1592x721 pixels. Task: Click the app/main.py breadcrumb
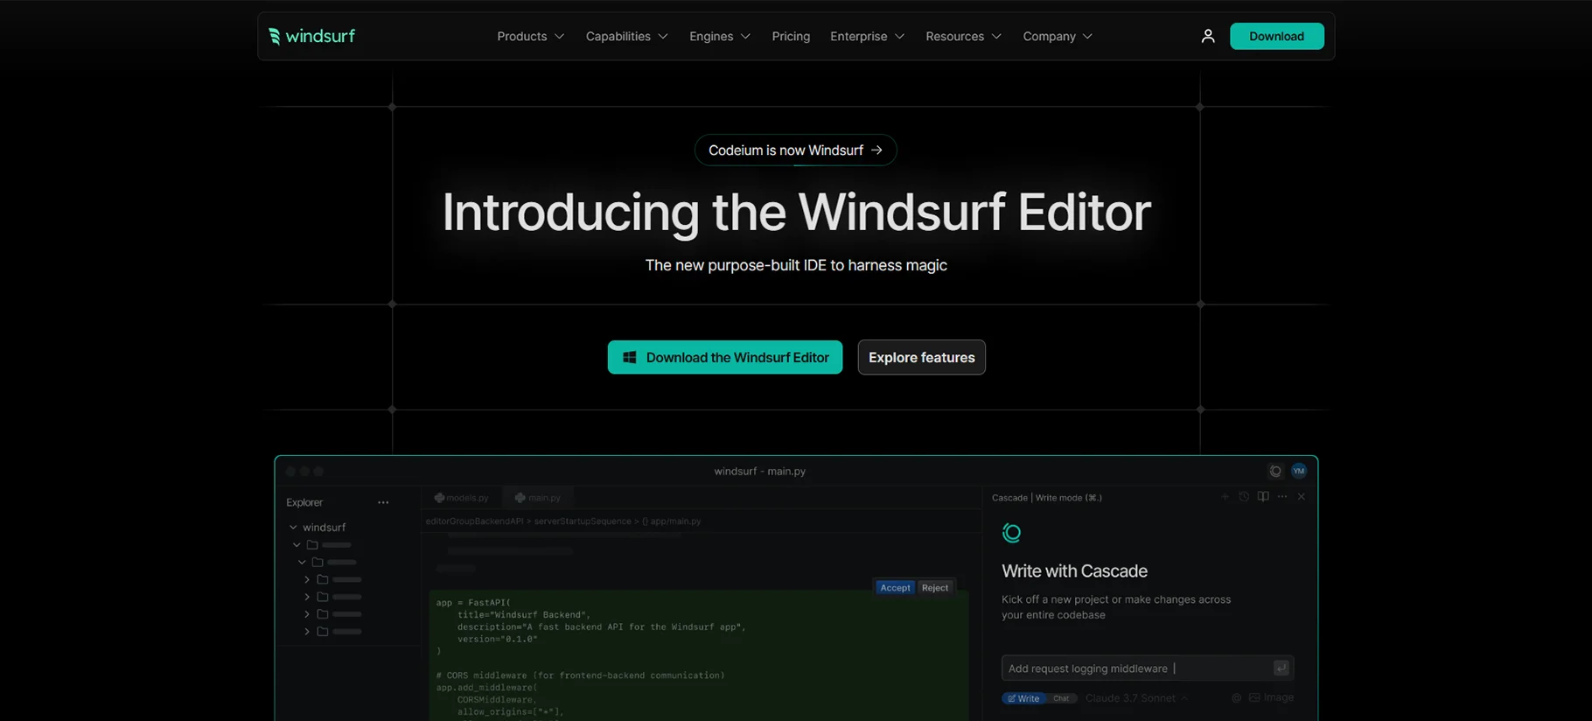click(672, 521)
